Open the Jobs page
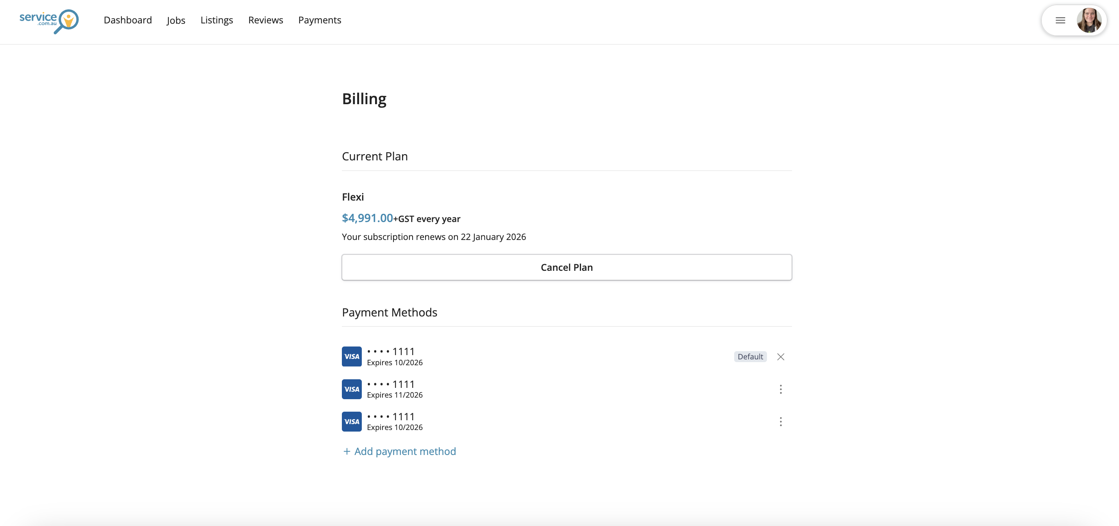 [x=176, y=20]
